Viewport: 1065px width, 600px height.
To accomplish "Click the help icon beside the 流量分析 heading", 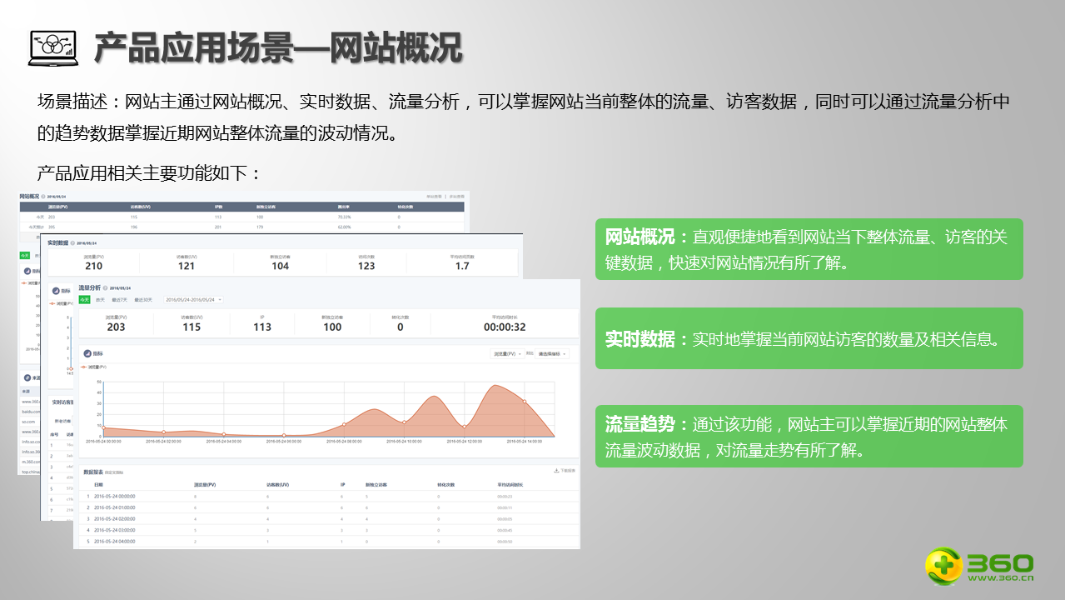I will click(x=107, y=287).
